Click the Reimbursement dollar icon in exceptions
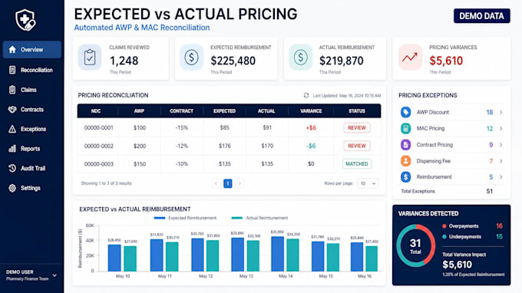This screenshot has height=293, width=522. 405,177
